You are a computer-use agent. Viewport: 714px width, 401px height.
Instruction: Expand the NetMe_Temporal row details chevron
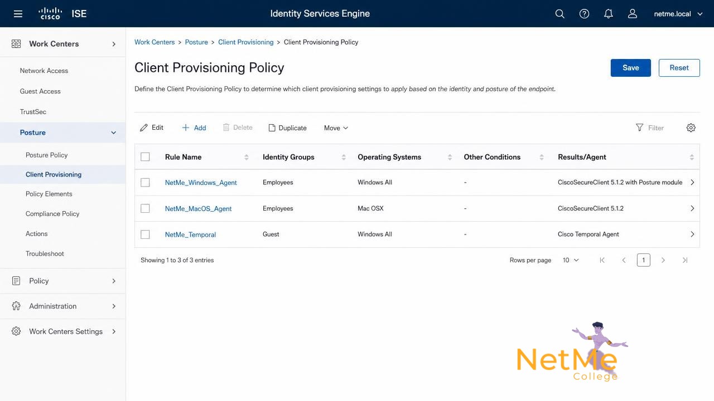pyautogui.click(x=692, y=234)
